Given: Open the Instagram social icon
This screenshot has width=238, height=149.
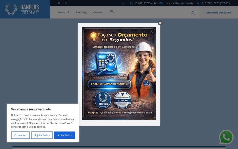Looking at the screenshot, I should pyautogui.click(x=66, y=3).
